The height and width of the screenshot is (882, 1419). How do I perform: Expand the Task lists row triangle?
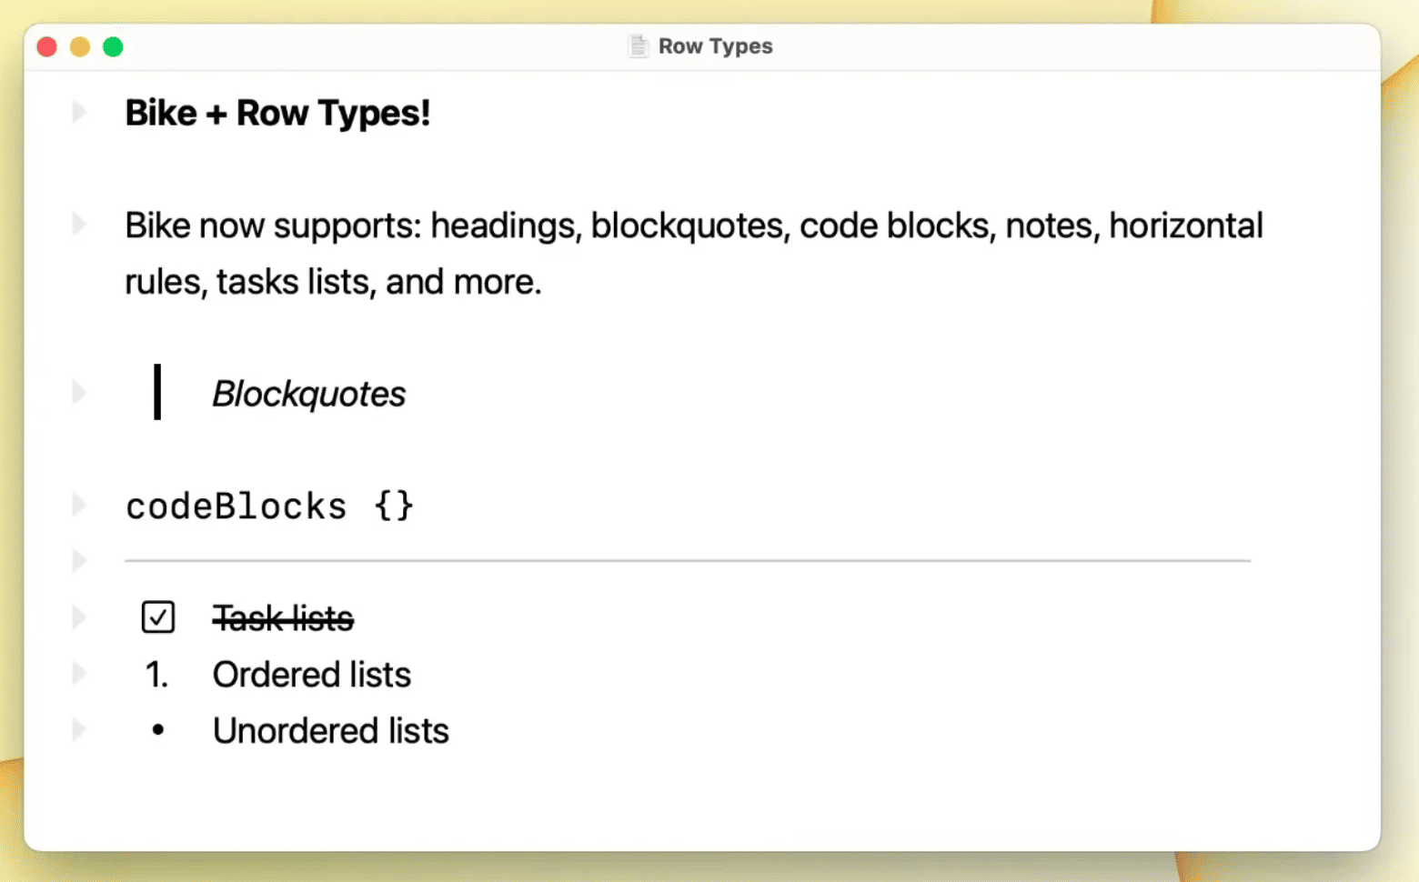tap(79, 617)
